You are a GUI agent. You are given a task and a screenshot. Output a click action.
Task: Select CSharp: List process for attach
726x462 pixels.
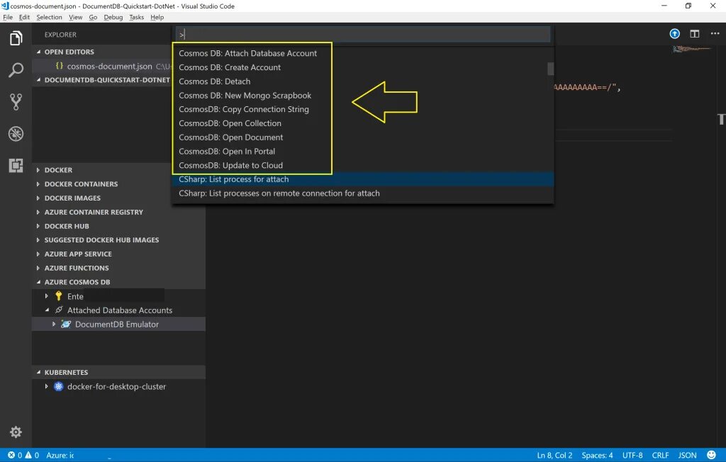point(362,179)
